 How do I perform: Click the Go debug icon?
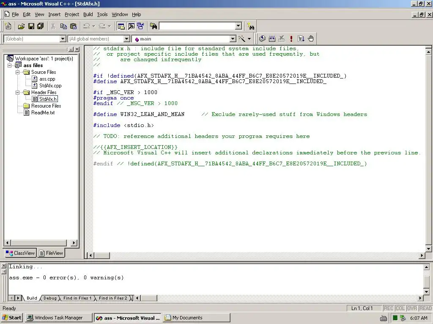[301, 39]
